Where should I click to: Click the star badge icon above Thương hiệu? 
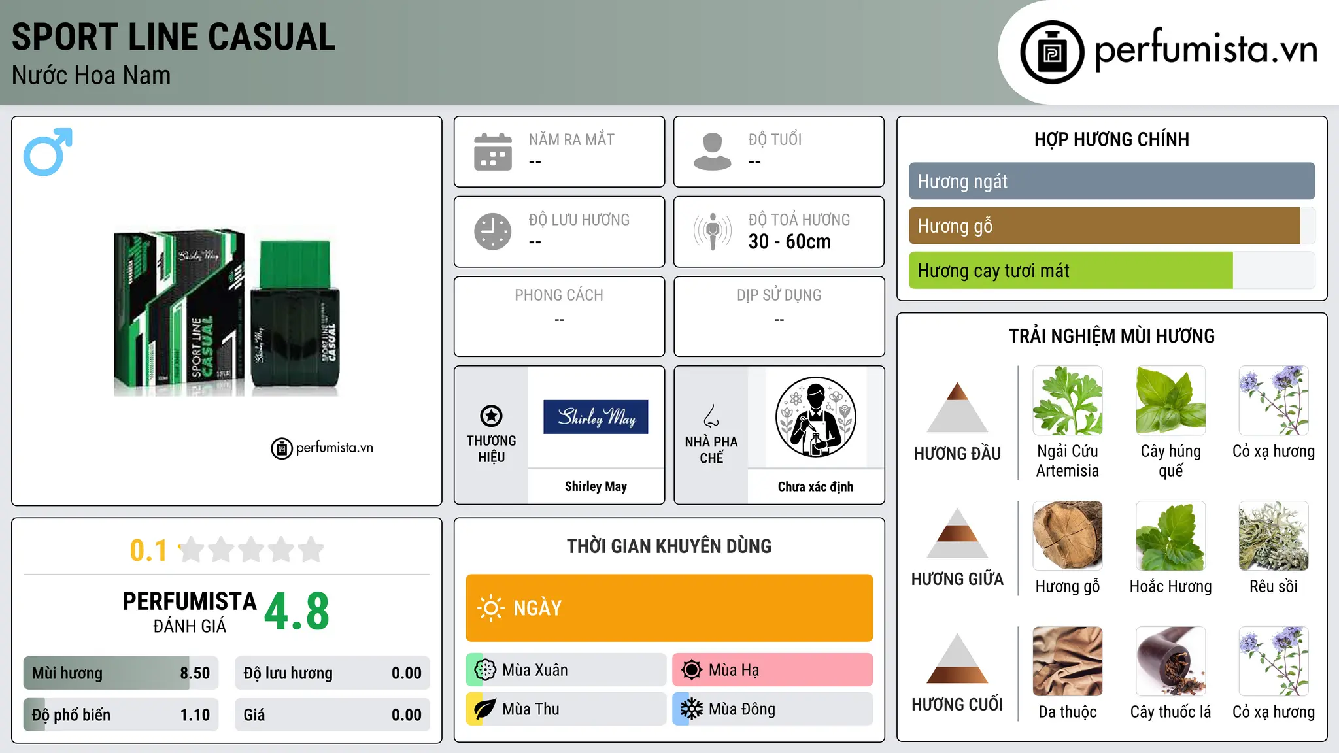[x=491, y=416]
